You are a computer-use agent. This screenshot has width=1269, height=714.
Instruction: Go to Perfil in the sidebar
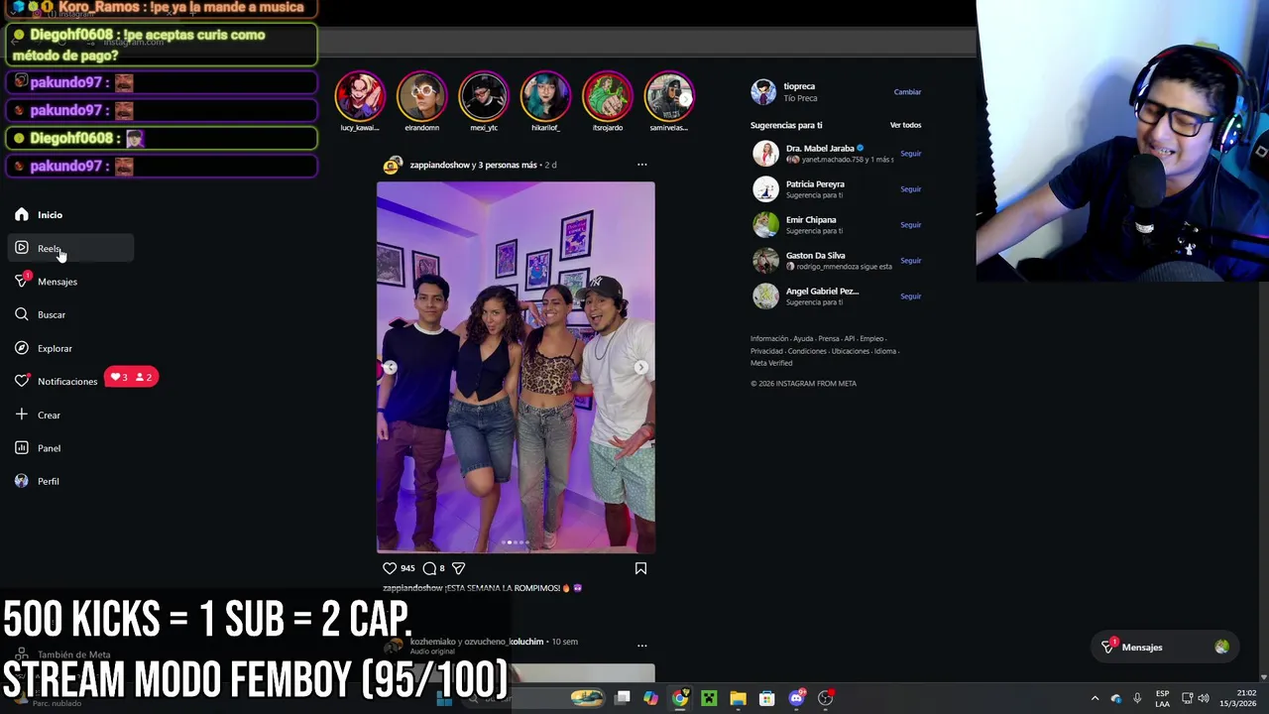(37, 481)
